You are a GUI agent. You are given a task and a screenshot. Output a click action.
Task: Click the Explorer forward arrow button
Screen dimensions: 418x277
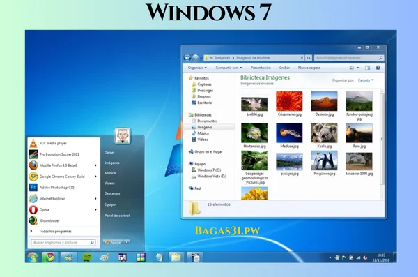195,58
